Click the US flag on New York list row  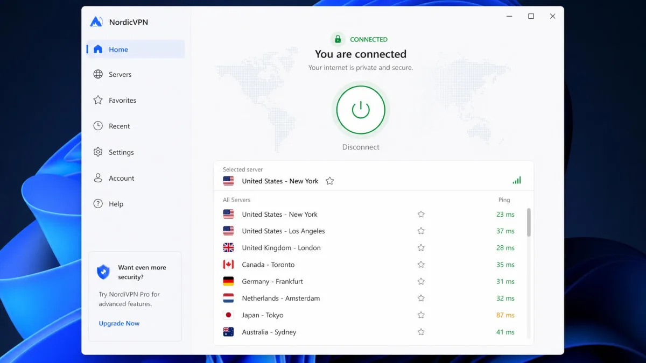[228, 214]
